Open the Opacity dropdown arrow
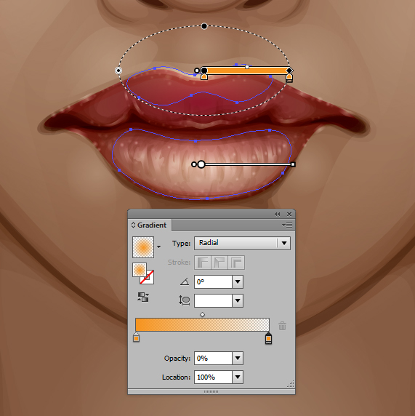 [238, 358]
